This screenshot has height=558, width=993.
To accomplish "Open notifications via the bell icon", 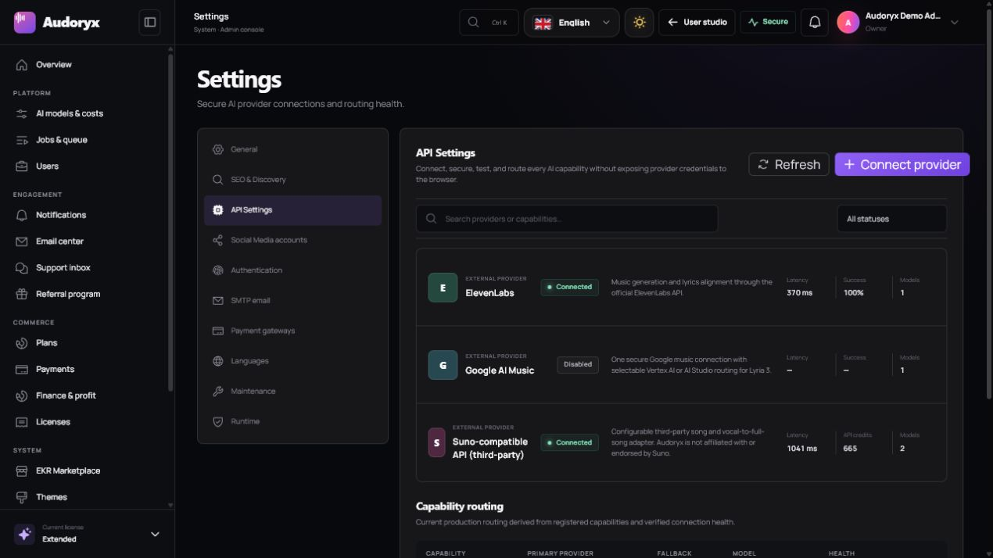I will pyautogui.click(x=814, y=22).
